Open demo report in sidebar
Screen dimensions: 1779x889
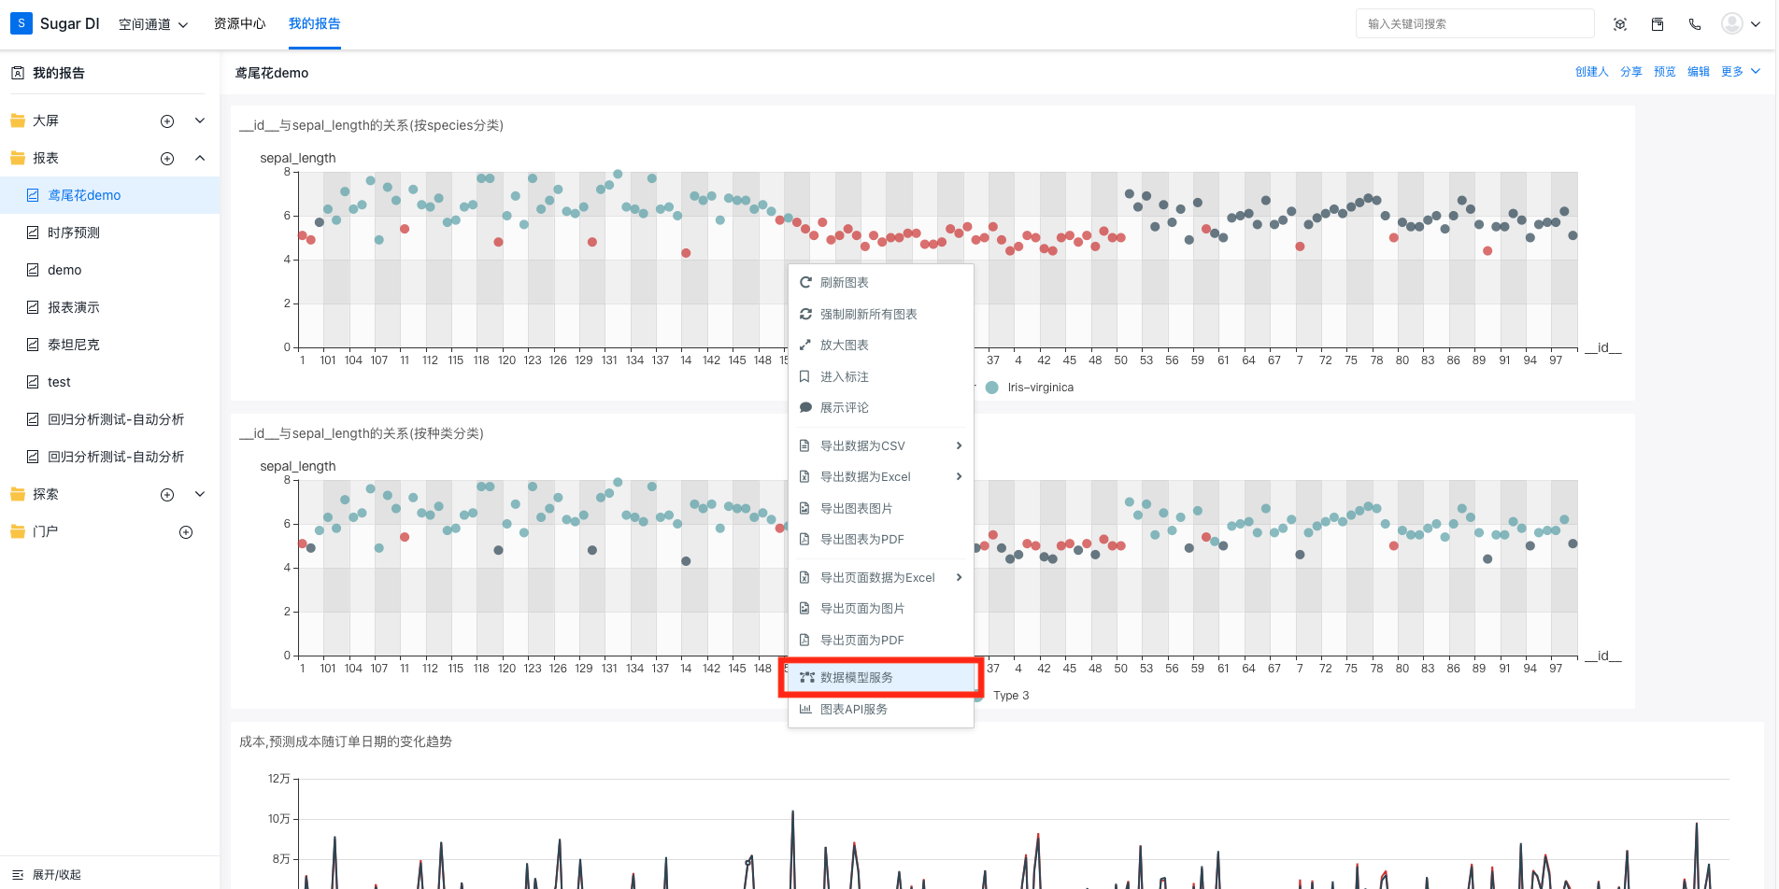click(110, 270)
